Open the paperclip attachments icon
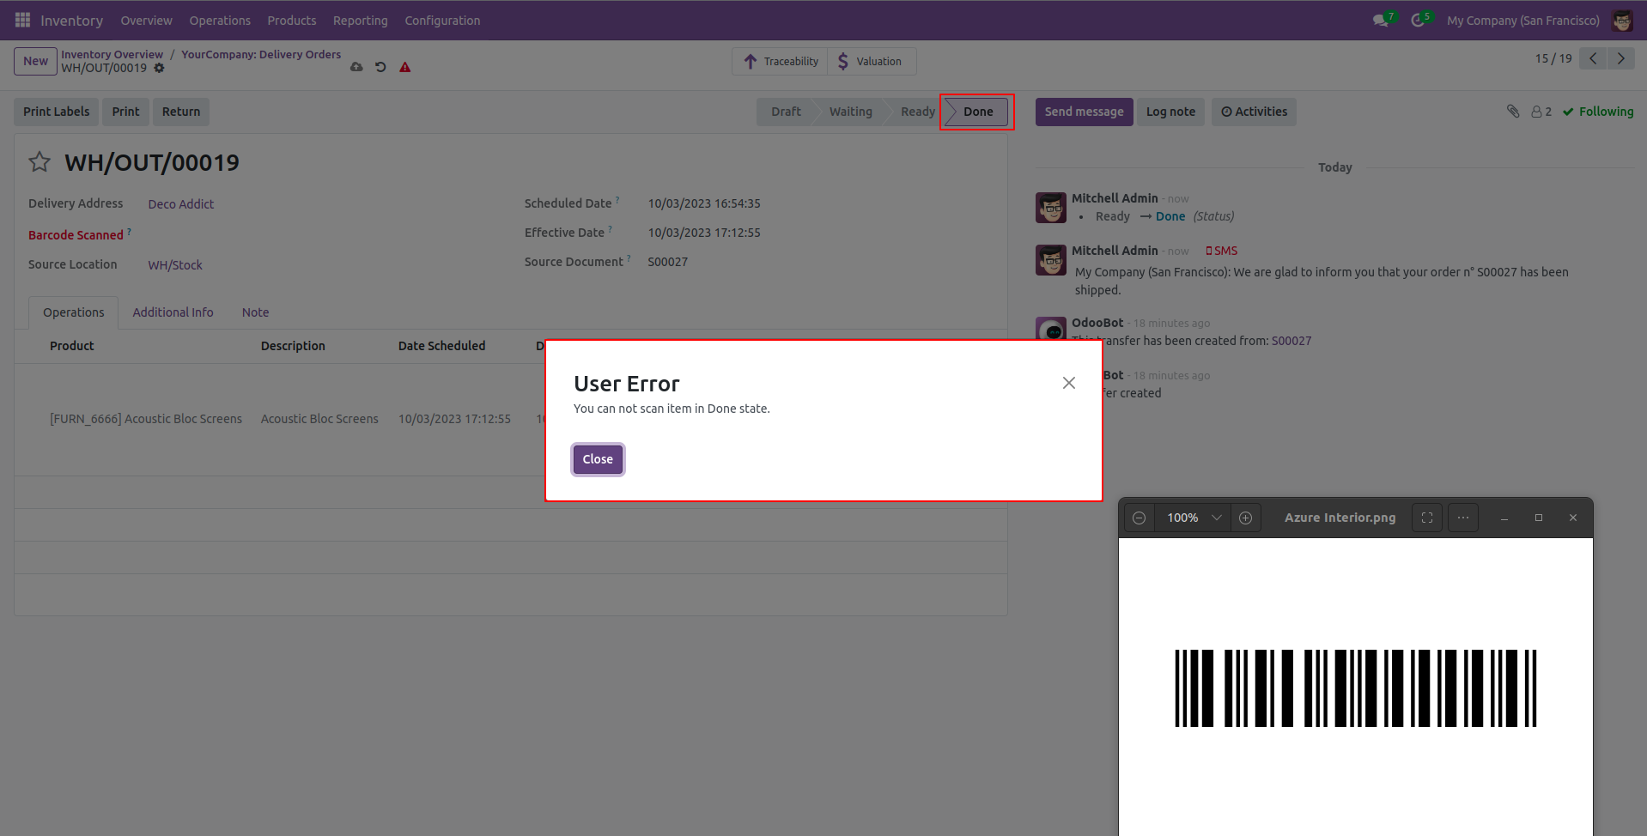 point(1513,112)
